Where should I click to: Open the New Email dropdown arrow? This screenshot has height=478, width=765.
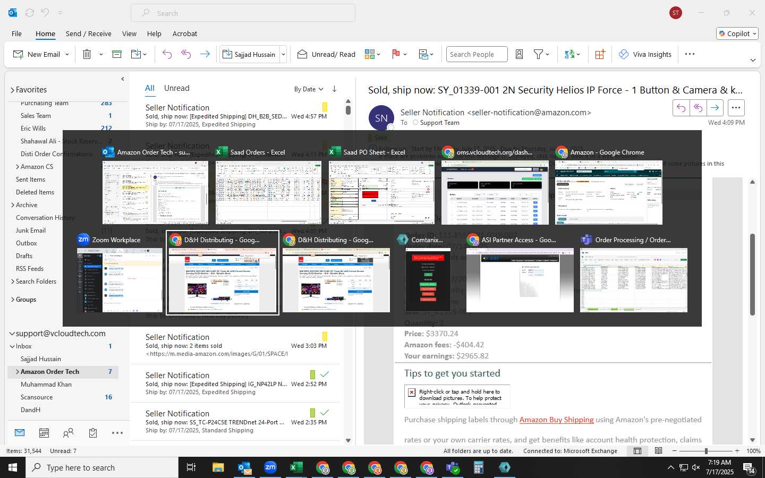(x=67, y=54)
